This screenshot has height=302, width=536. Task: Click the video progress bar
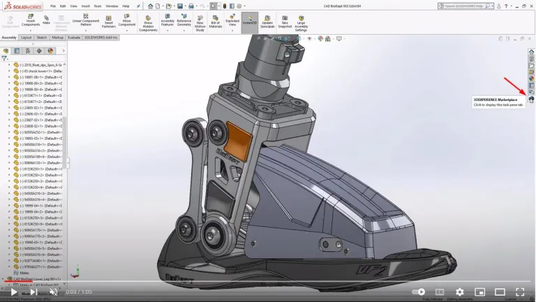(268, 282)
